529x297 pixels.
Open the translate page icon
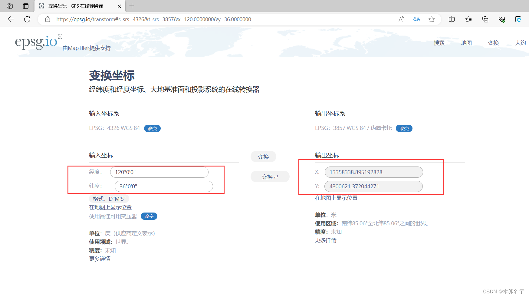pos(416,19)
